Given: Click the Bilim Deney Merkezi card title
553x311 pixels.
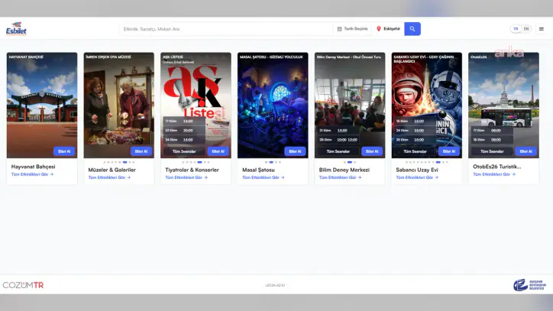Looking at the screenshot, I should [344, 170].
